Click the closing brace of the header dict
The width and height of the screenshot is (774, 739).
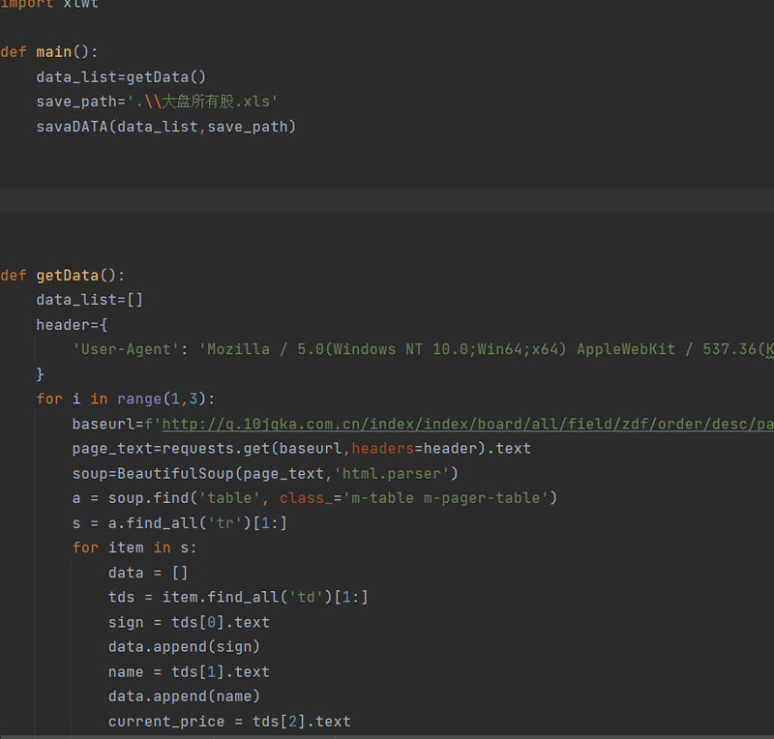[x=40, y=374]
